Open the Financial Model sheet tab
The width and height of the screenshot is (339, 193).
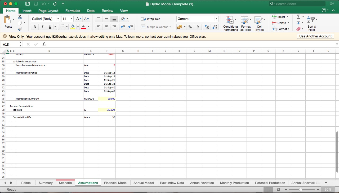coord(116,183)
